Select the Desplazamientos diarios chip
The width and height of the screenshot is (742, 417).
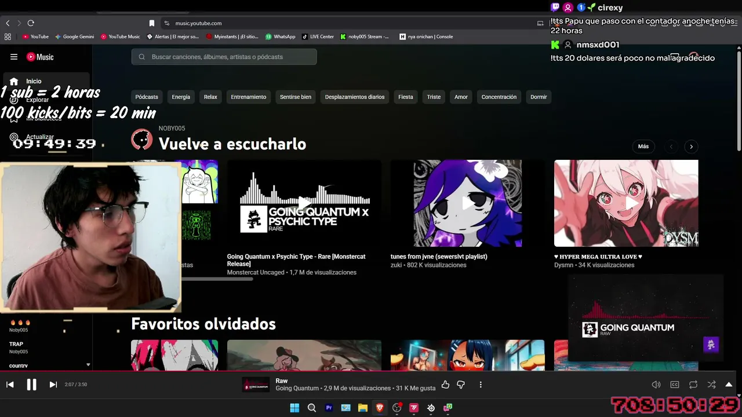pos(355,97)
